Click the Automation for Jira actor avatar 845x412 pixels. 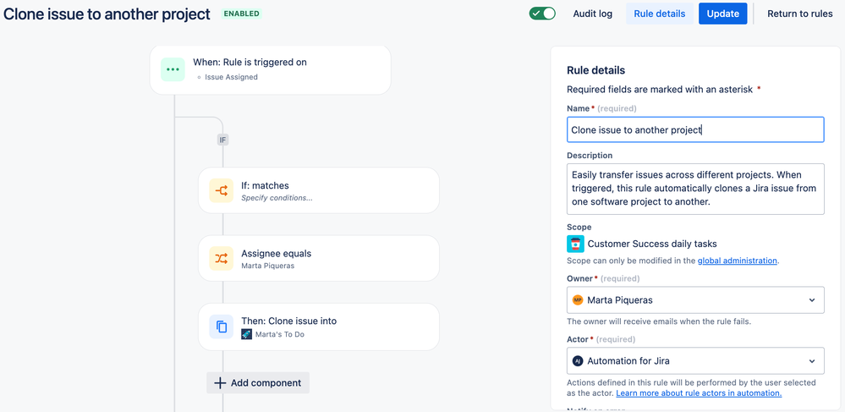(578, 360)
